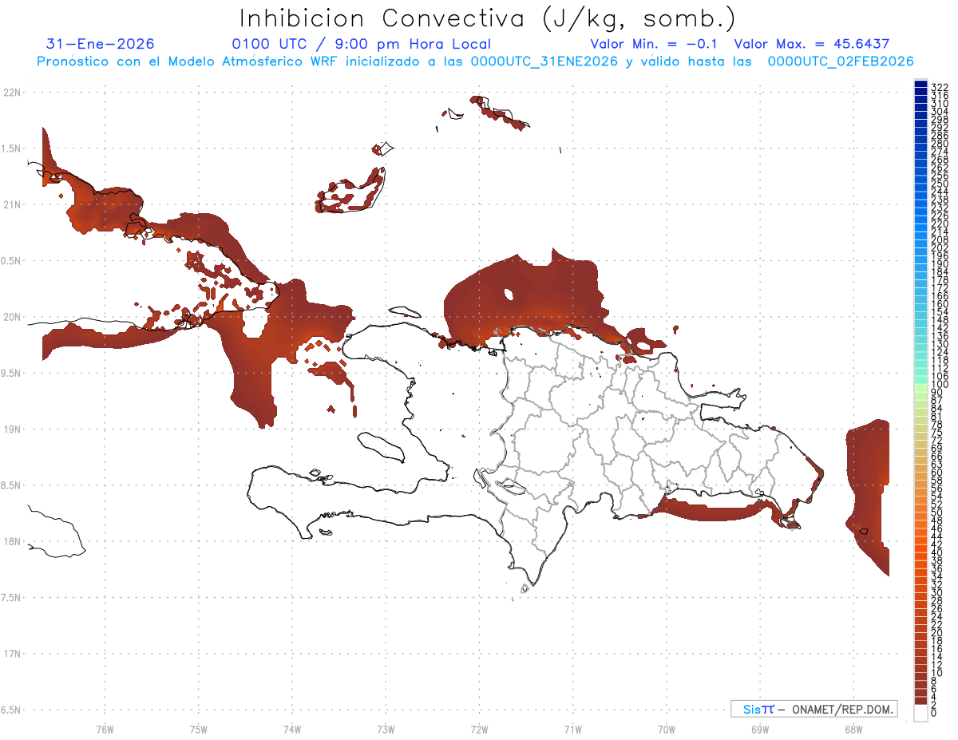Viewport: 958px width, 740px height.
Task: Click the title 'Inhibicion Convectiva (J/kg, somb.)'
Action: point(488,19)
